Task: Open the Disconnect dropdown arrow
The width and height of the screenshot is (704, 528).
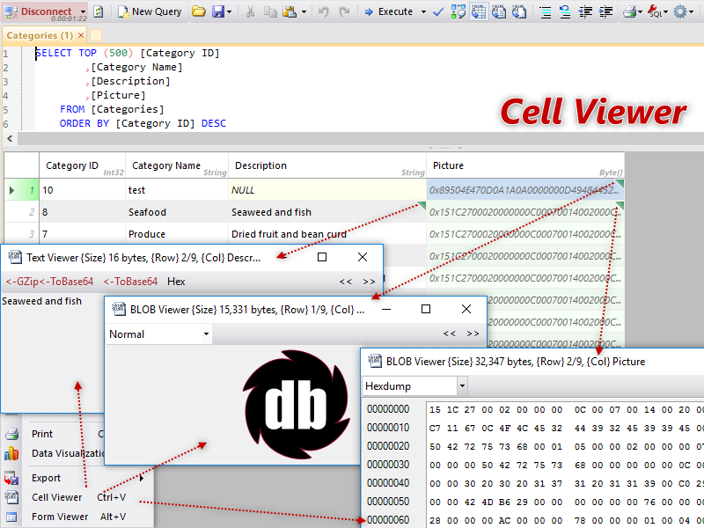Action: point(83,12)
